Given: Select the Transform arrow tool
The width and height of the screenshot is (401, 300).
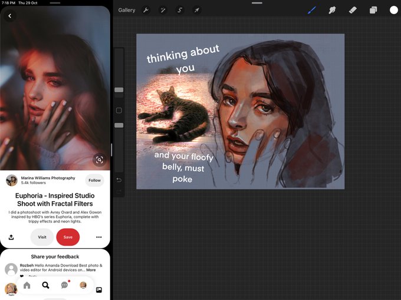Looking at the screenshot, I should point(196,10).
